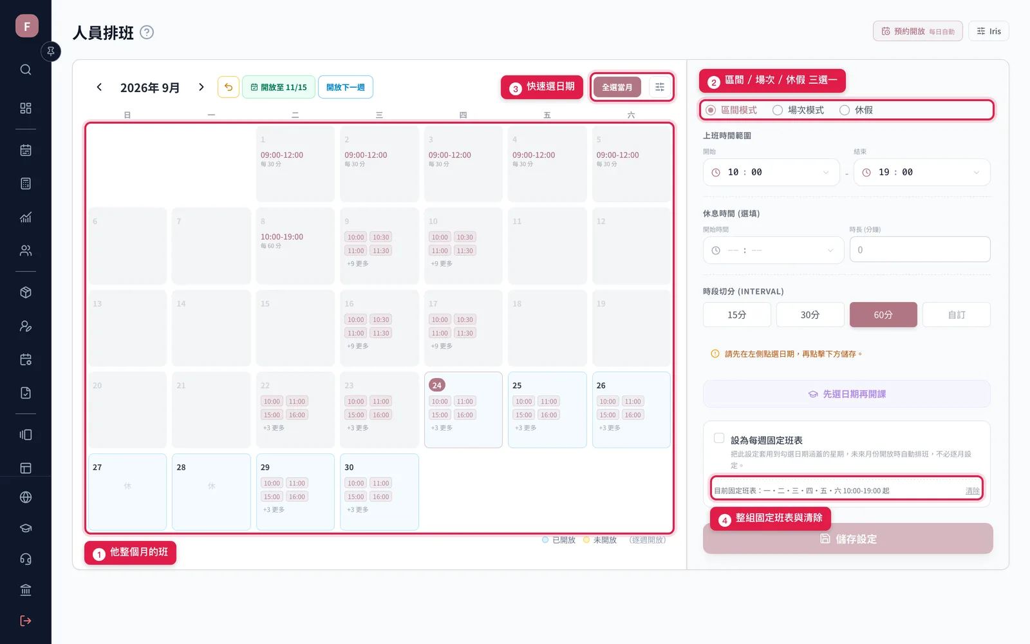Click the 儲存設定 save button
The height and width of the screenshot is (644, 1030).
[x=848, y=538]
